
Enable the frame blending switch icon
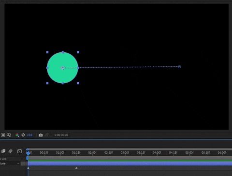(3, 151)
